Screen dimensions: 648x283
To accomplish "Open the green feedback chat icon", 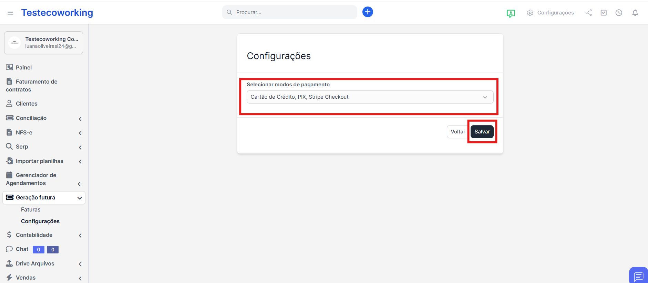I will coord(511,13).
